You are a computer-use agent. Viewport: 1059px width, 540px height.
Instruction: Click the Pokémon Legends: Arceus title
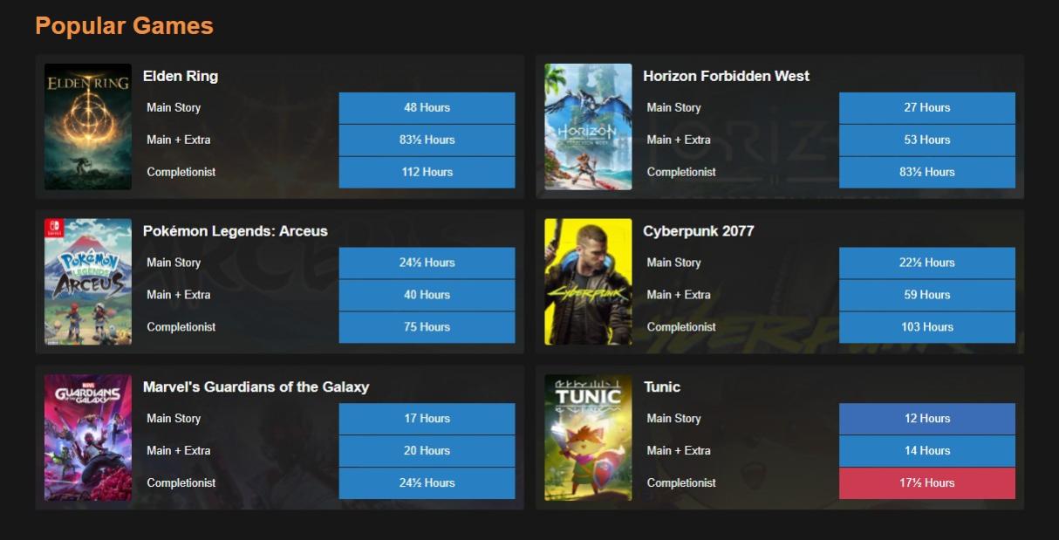tap(235, 231)
